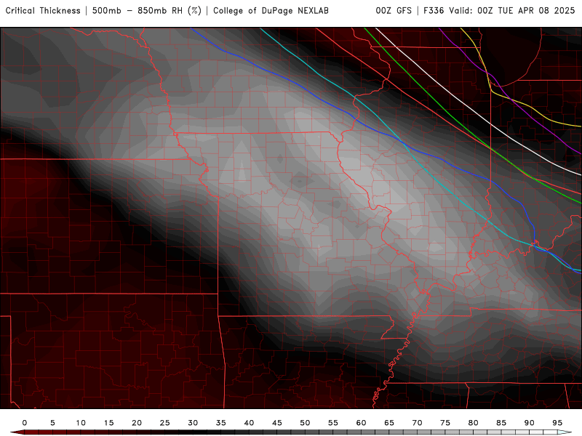Click the colorbar label "0"

pos(25,423)
